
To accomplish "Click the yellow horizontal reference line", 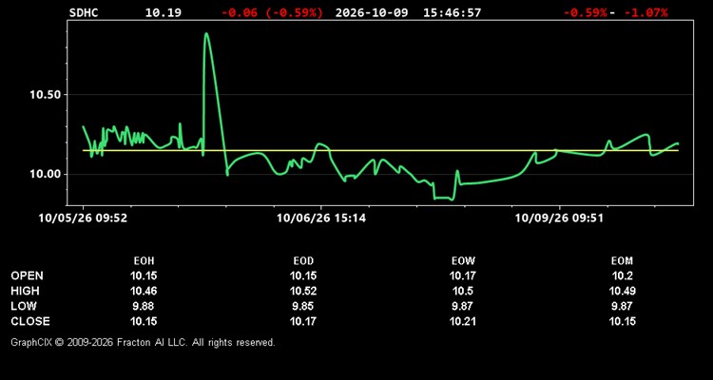I will [380, 150].
